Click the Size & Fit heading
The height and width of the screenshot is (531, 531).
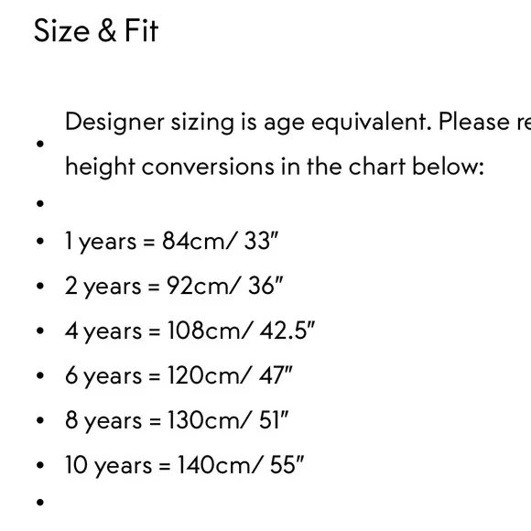[x=96, y=30]
